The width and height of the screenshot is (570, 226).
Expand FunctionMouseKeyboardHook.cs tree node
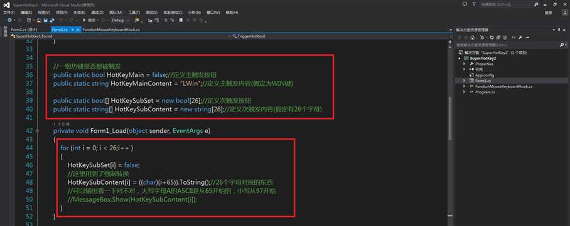point(465,86)
